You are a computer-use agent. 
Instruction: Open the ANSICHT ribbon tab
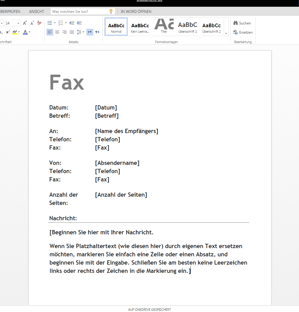pyautogui.click(x=37, y=12)
